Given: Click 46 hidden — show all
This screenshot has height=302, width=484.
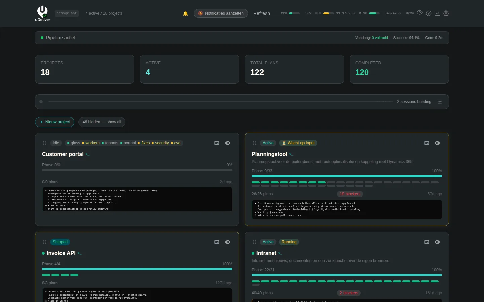Looking at the screenshot, I should tap(102, 122).
